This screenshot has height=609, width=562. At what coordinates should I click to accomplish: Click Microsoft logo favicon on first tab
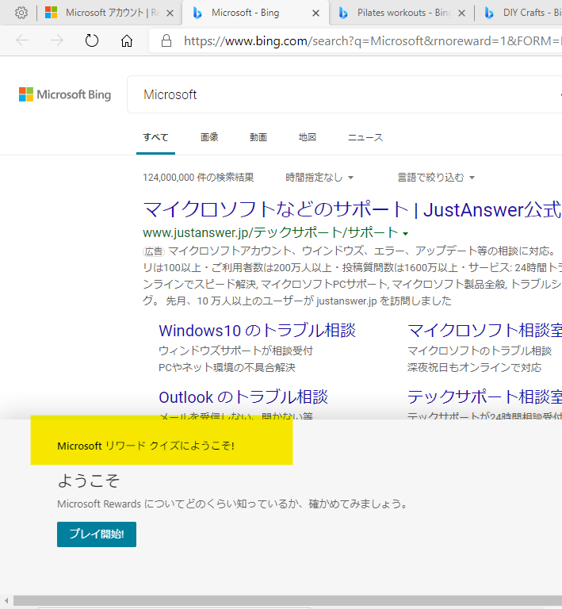tap(52, 13)
